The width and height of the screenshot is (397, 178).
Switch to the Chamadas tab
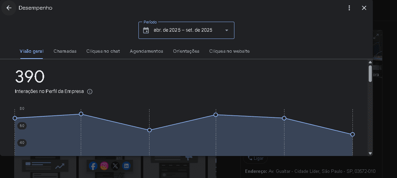coord(65,51)
